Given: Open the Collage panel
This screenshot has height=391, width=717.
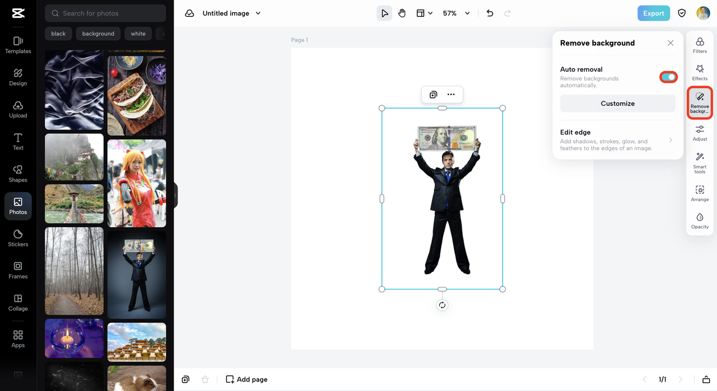Looking at the screenshot, I should [x=18, y=303].
